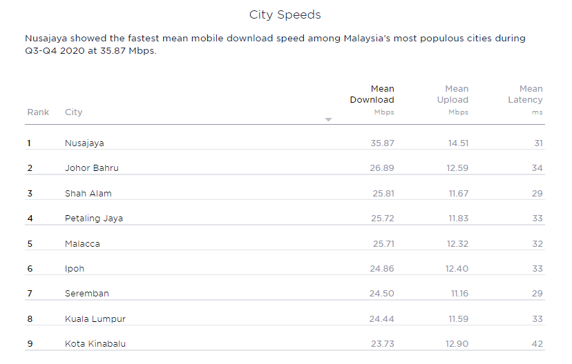Click the Kuala Lumpur city name

[x=95, y=319]
